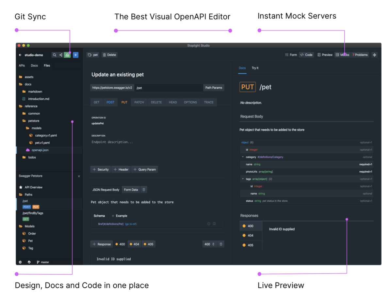The height and width of the screenshot is (303, 392).
Task: Switch to Code view
Action: coord(306,55)
